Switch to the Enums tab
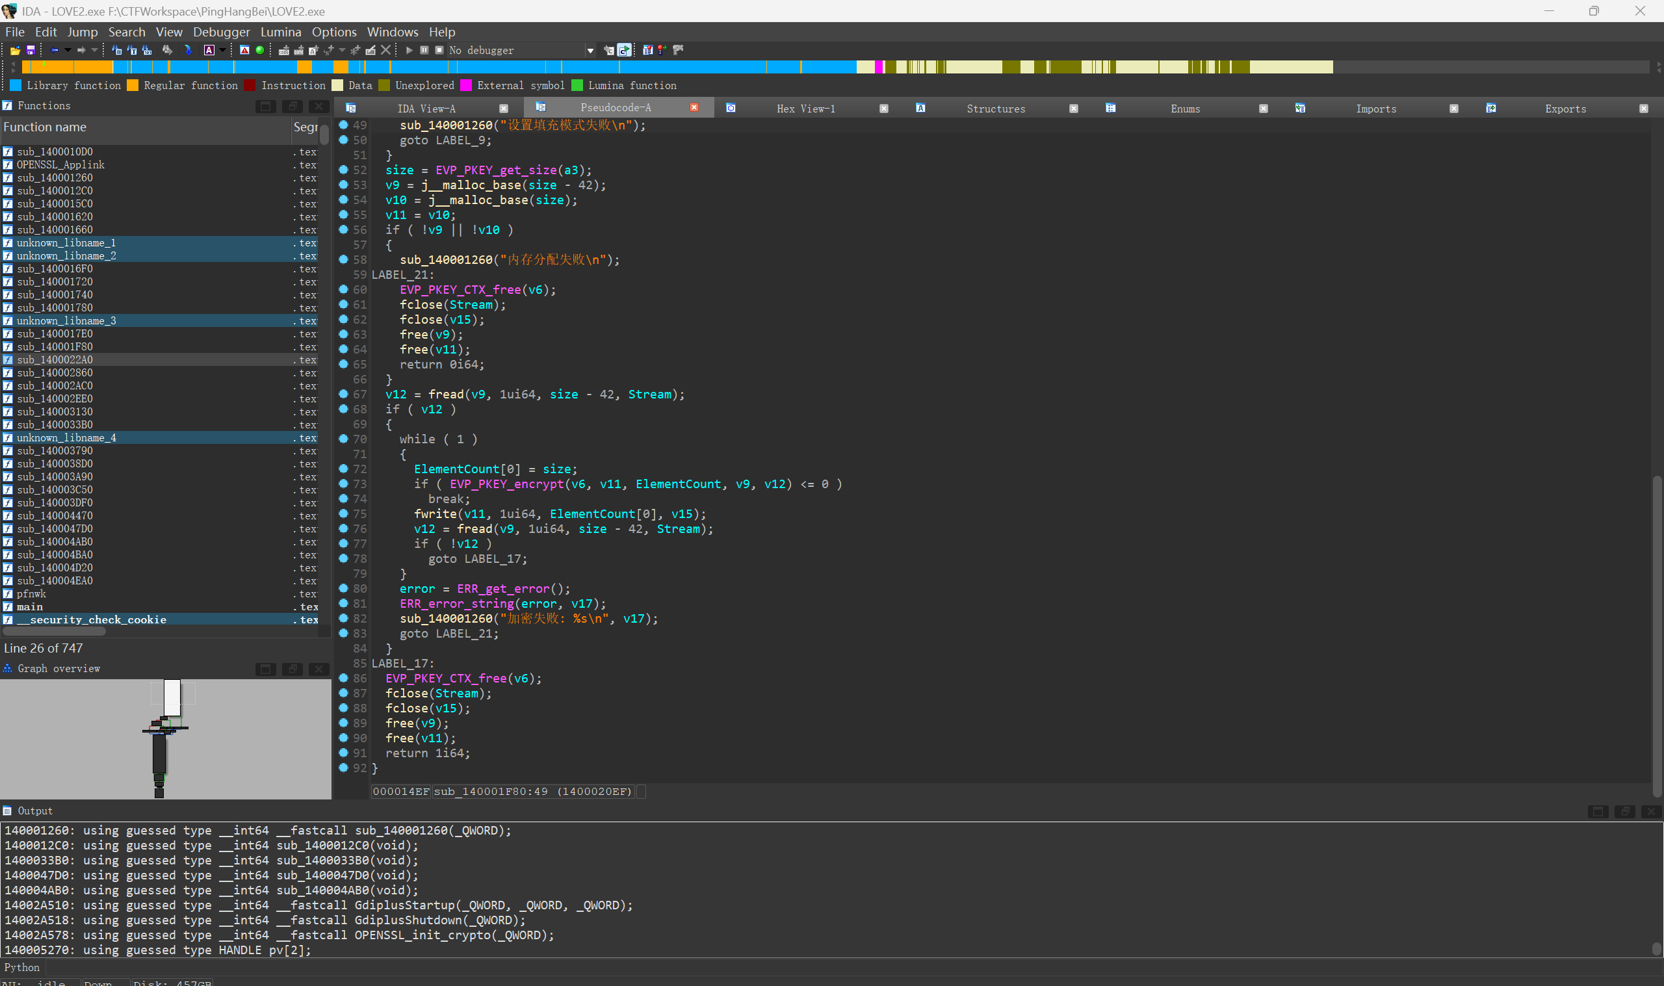The height and width of the screenshot is (986, 1664). point(1185,109)
